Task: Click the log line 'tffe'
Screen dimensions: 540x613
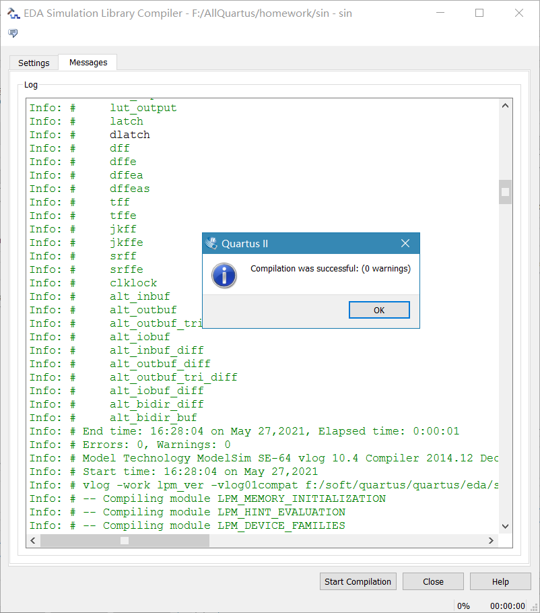Action: click(x=123, y=216)
